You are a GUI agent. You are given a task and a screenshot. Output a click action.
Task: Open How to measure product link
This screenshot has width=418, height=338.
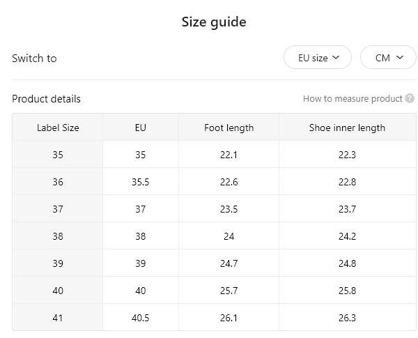pos(353,99)
